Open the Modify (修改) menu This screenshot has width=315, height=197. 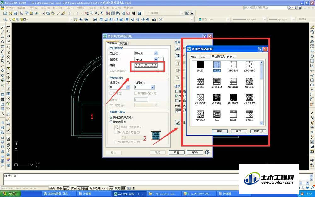[x=104, y=8]
